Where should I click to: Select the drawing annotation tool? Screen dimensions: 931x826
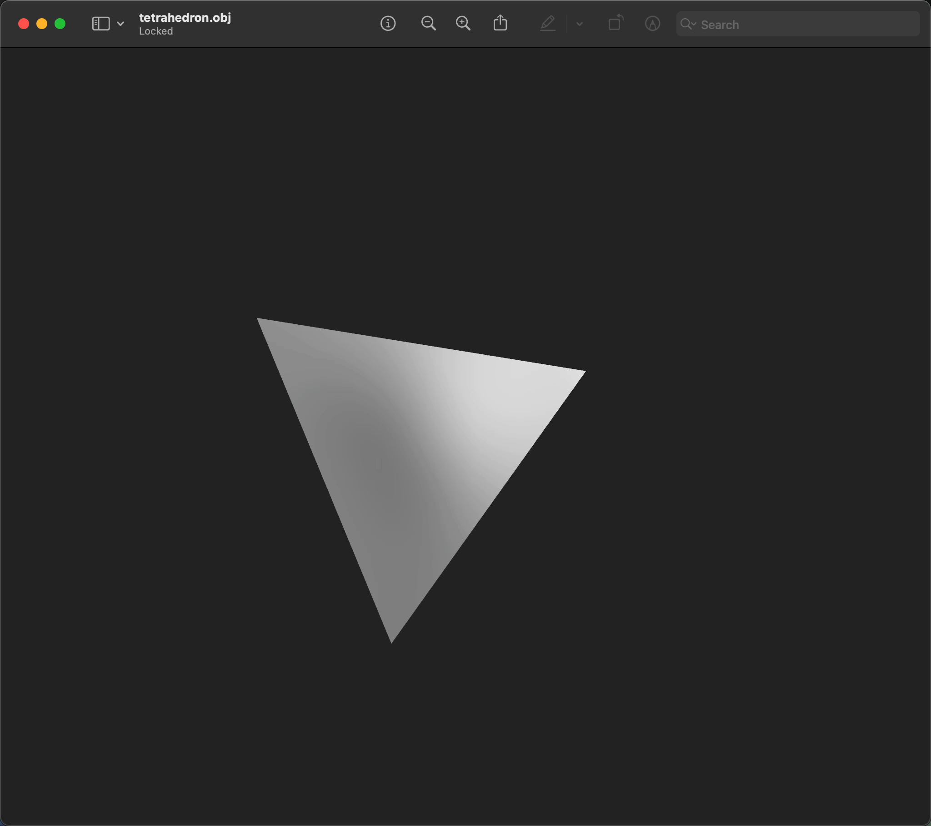(652, 24)
